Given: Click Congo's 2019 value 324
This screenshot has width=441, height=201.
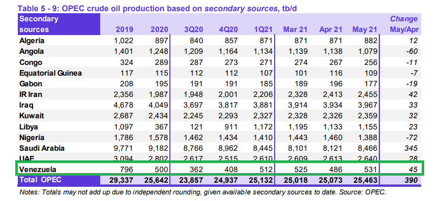Looking at the screenshot, I should [126, 62].
